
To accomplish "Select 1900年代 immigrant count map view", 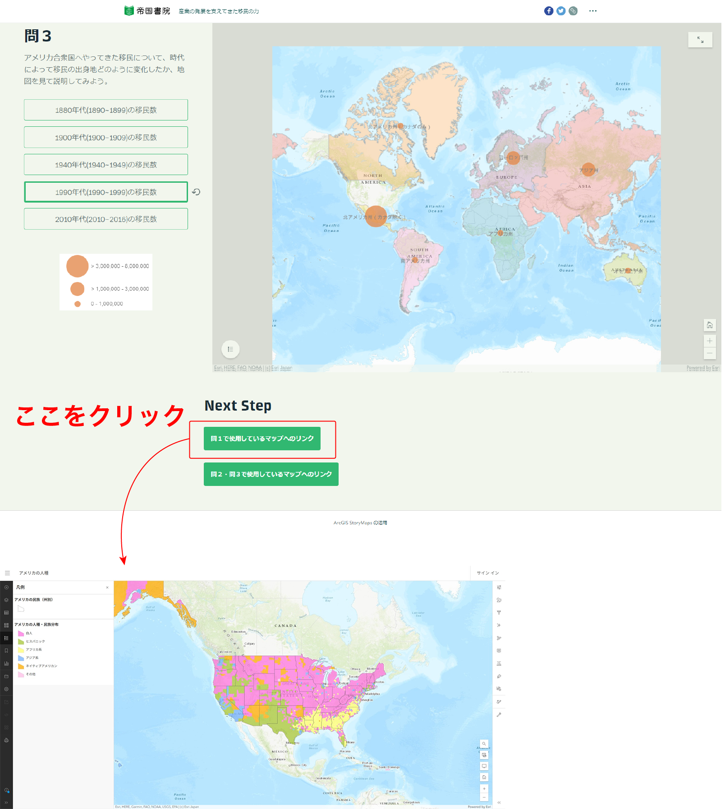I will coord(106,137).
